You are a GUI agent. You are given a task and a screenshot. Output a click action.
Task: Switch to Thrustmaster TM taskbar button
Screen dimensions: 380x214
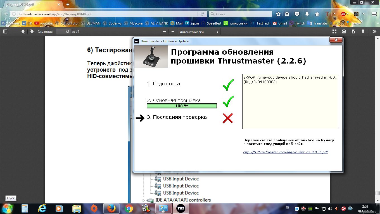(181, 208)
